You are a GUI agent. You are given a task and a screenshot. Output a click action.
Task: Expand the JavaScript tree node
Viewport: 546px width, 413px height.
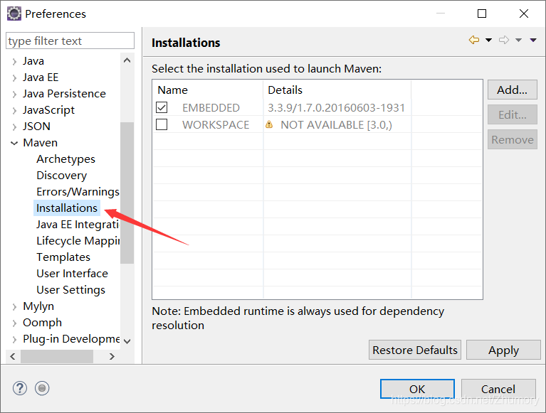pos(14,111)
